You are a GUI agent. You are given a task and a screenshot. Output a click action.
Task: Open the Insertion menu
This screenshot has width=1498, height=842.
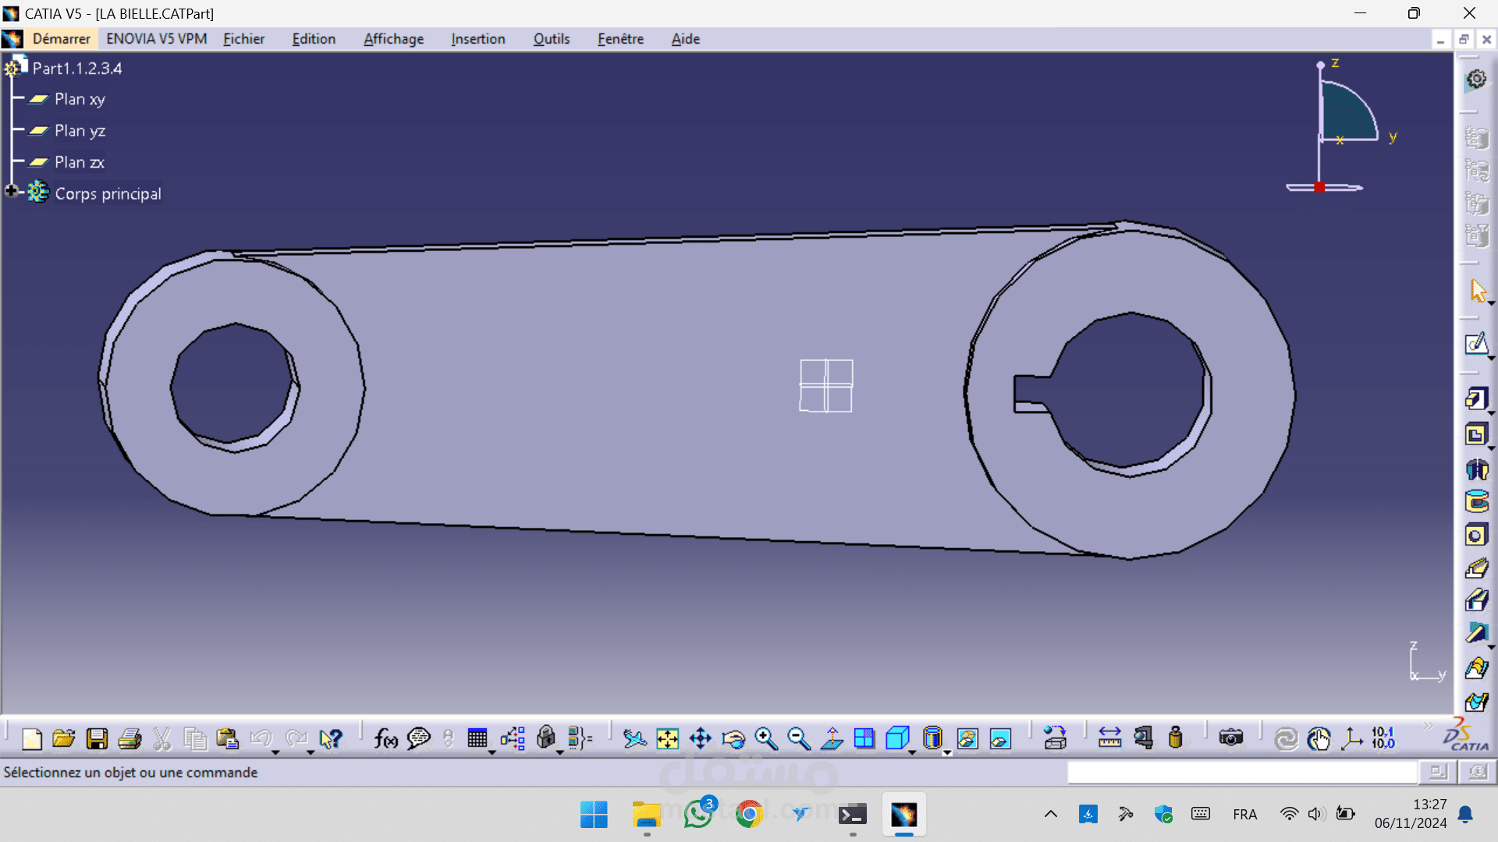pos(477,39)
